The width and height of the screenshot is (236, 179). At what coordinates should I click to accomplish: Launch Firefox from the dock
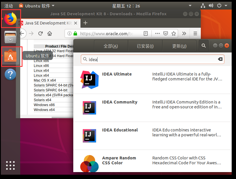[x=10, y=19]
